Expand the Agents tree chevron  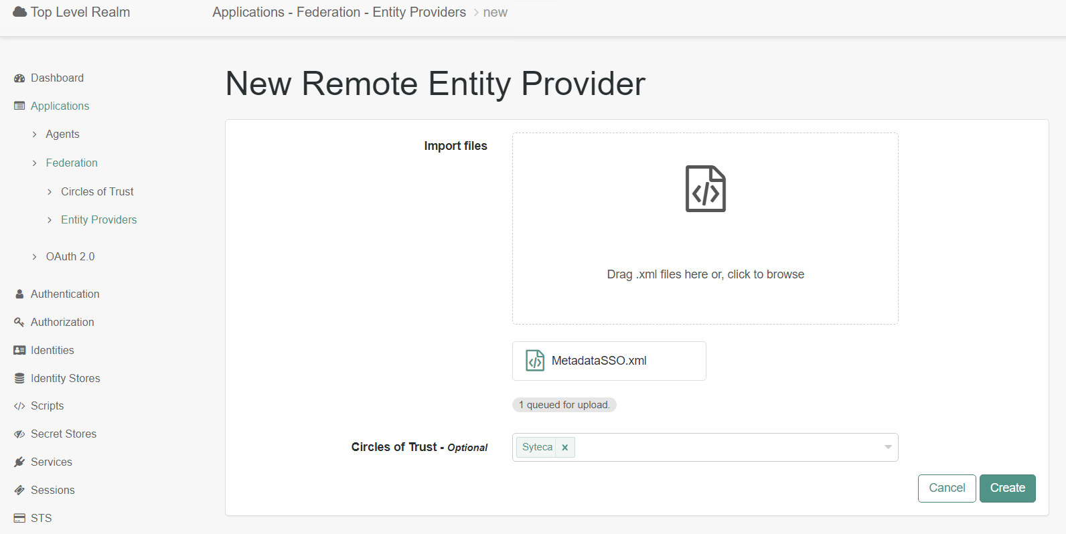point(35,135)
